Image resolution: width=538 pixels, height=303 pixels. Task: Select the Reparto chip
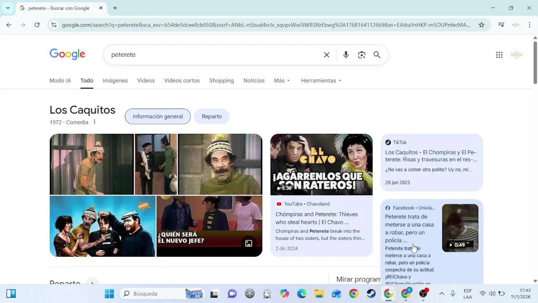212,117
